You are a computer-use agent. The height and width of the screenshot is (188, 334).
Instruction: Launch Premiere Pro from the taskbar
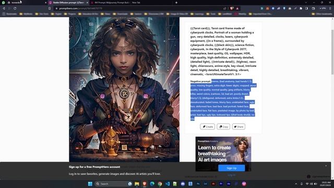(x=221, y=184)
